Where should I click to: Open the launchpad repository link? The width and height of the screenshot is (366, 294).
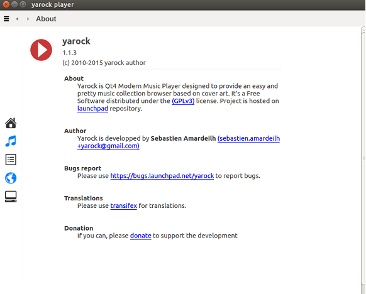92,109
